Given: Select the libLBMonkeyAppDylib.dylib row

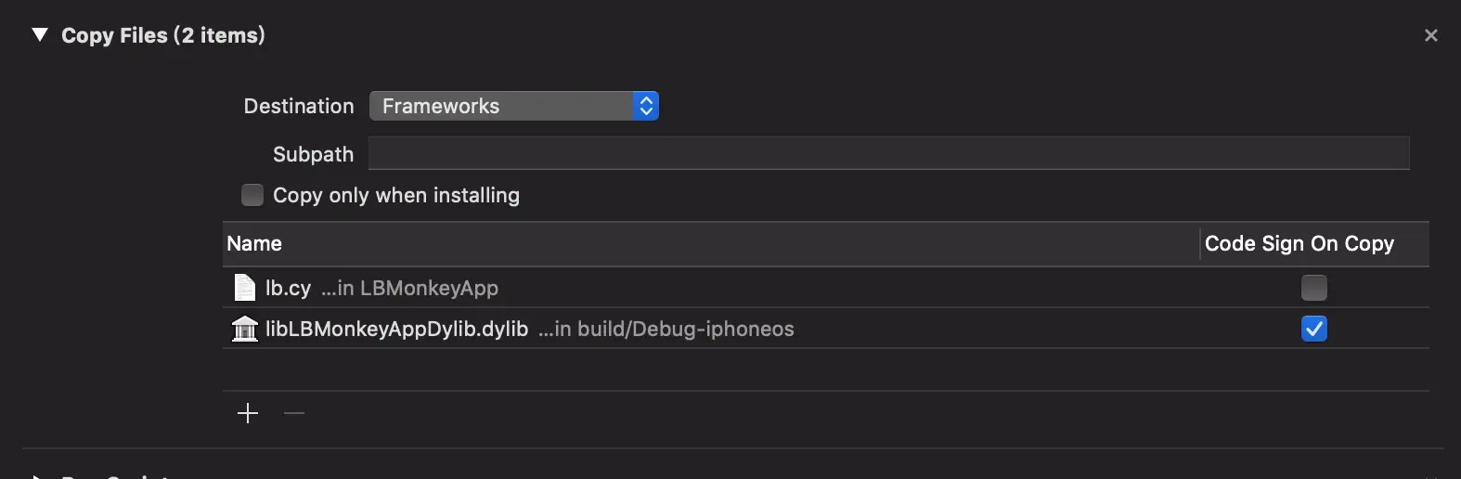Looking at the screenshot, I should coord(826,329).
